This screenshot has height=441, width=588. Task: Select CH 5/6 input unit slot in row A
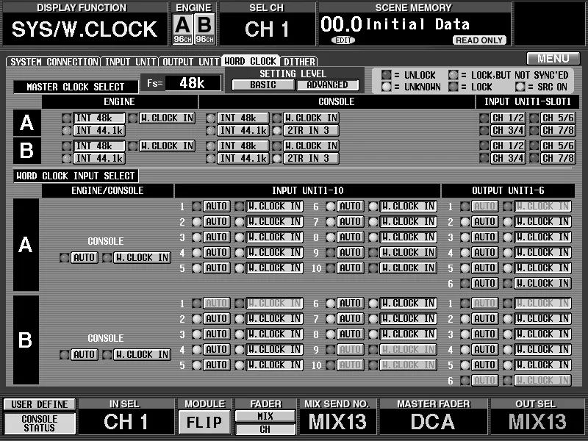(558, 118)
